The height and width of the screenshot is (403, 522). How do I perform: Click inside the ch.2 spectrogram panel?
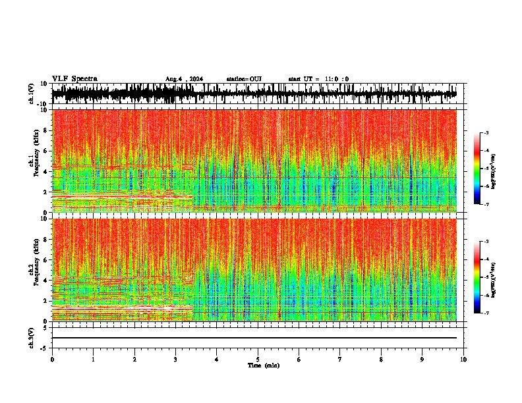tap(254, 270)
